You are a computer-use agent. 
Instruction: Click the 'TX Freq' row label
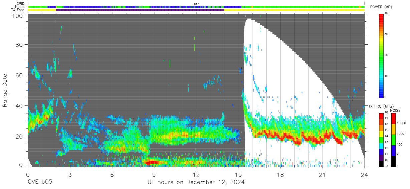coord(18,10)
